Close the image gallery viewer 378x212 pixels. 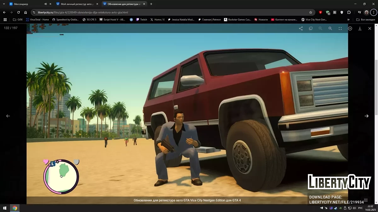coord(370,28)
